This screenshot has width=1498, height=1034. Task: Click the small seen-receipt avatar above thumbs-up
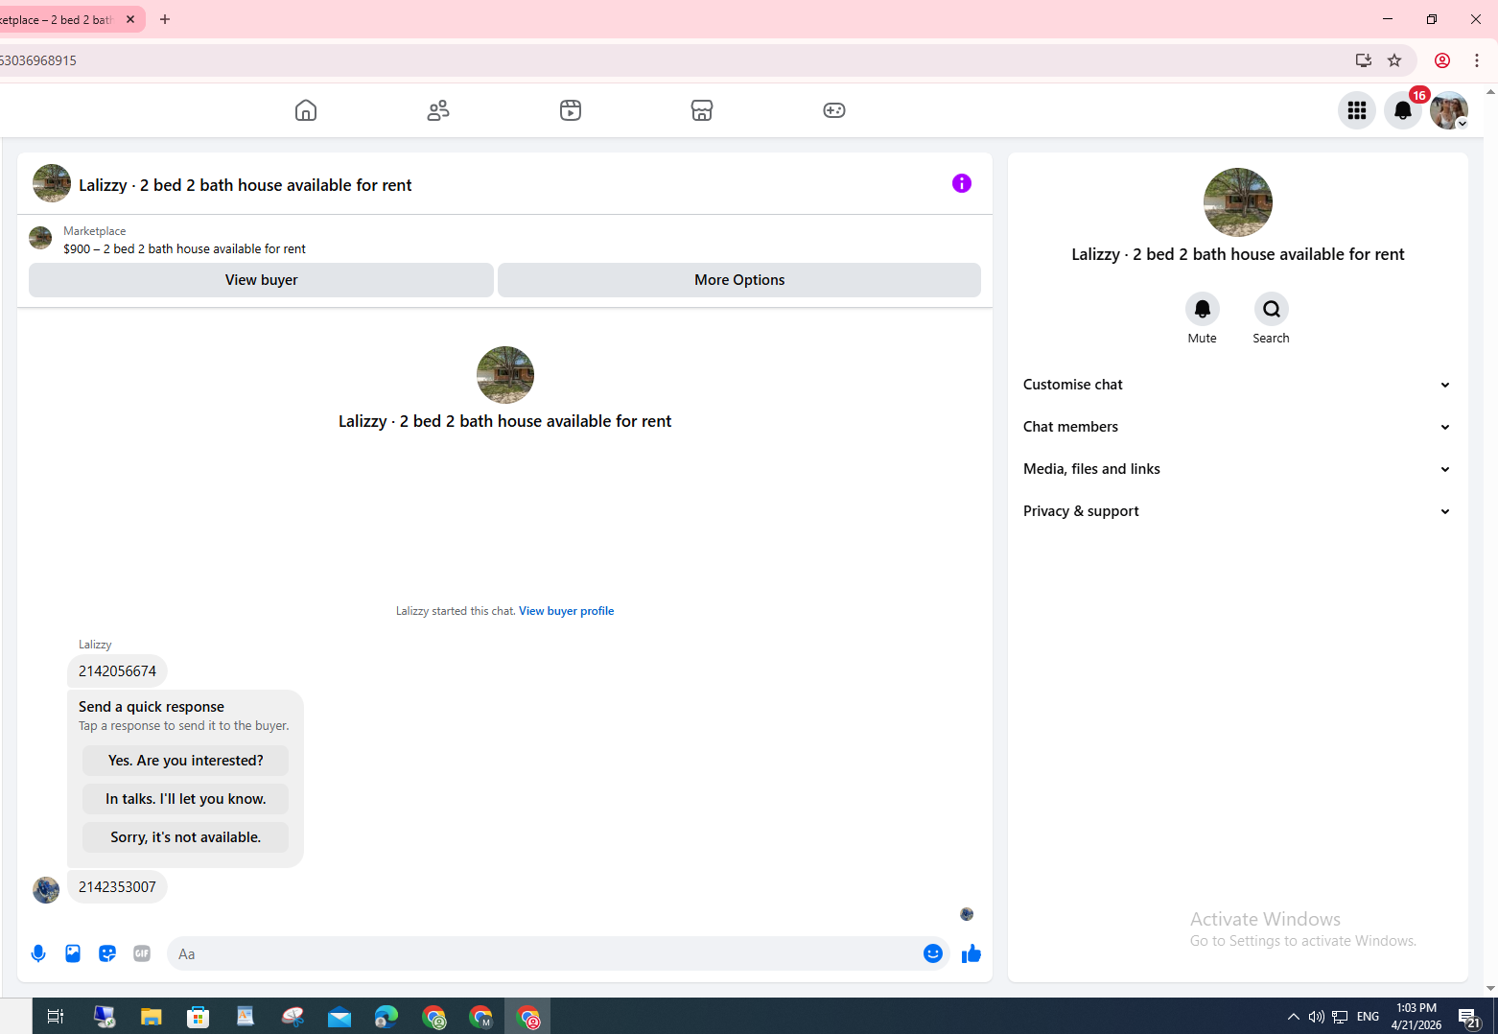pos(967,914)
